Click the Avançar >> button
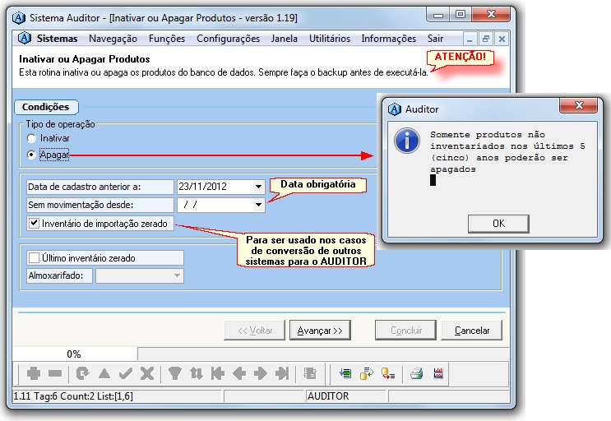 (x=320, y=331)
